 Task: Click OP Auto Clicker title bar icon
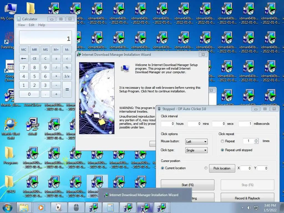[159, 109]
